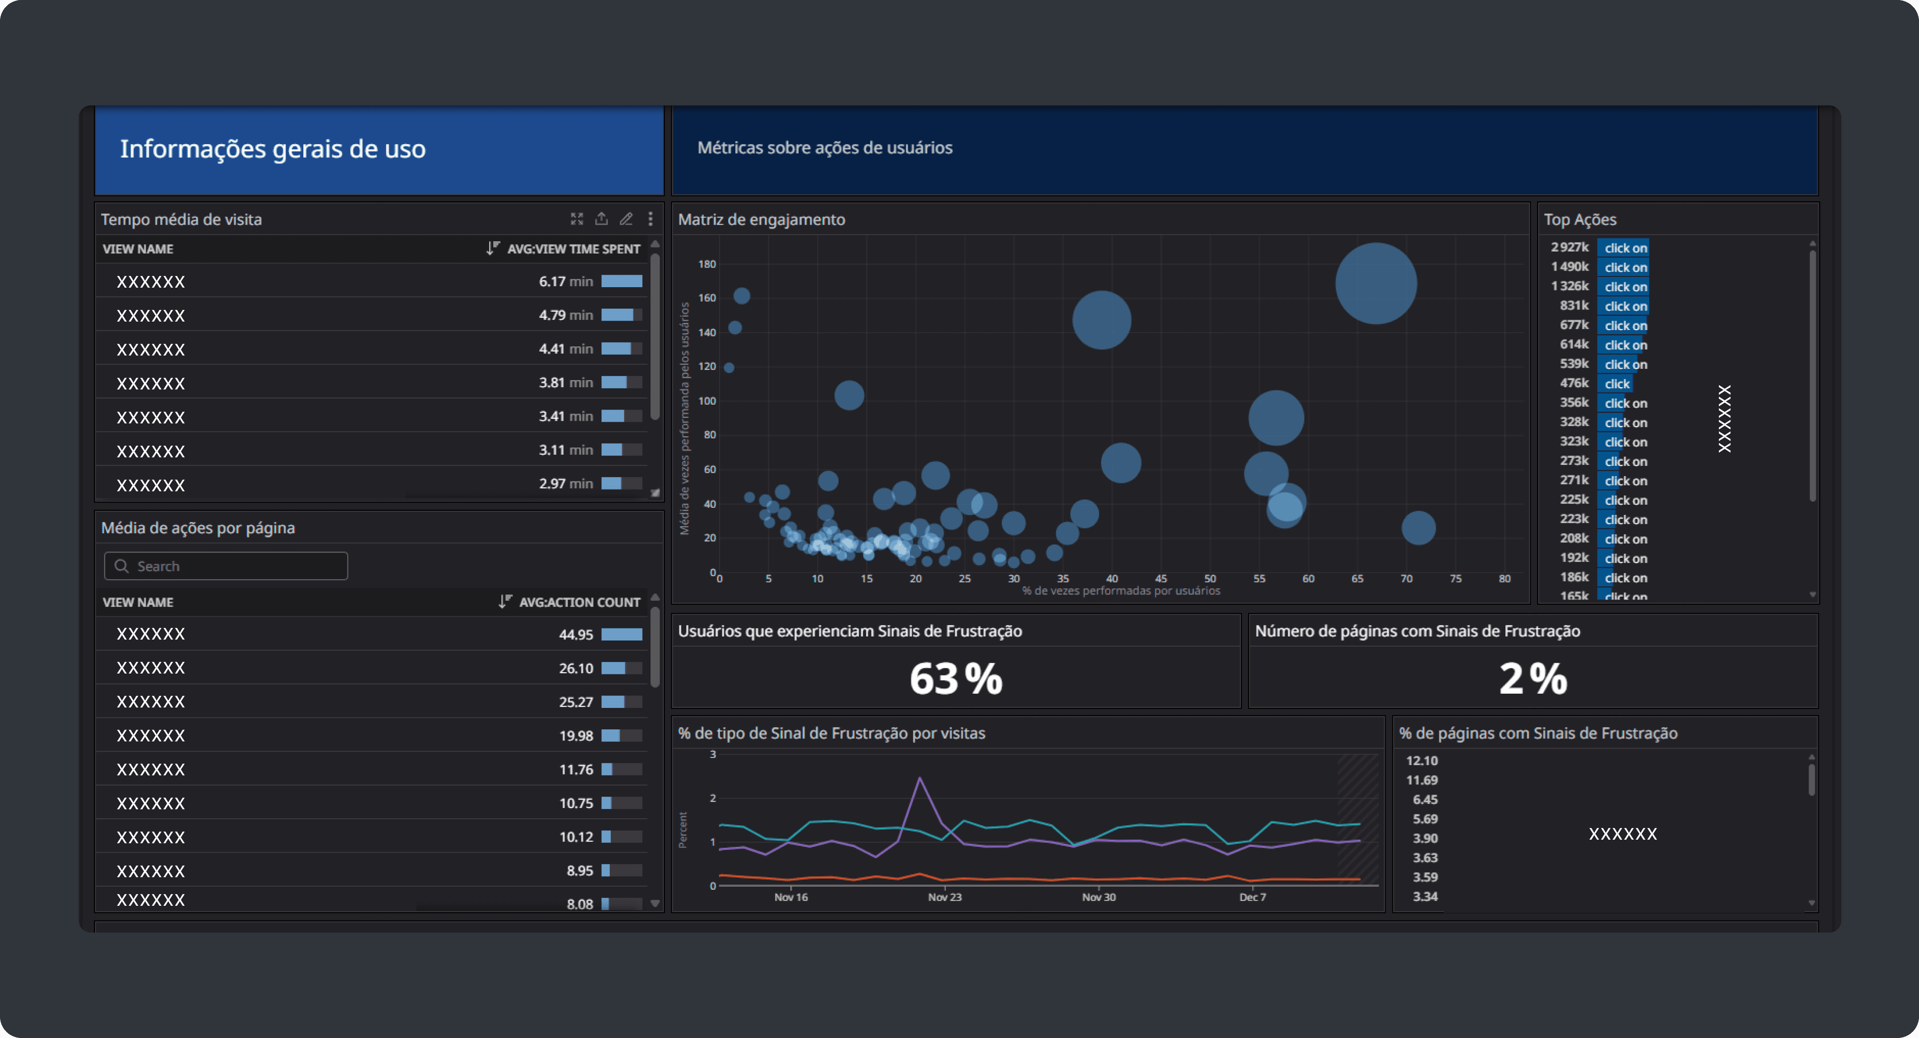
Task: Focus the Search field in Média de ações por página
Action: tap(226, 566)
